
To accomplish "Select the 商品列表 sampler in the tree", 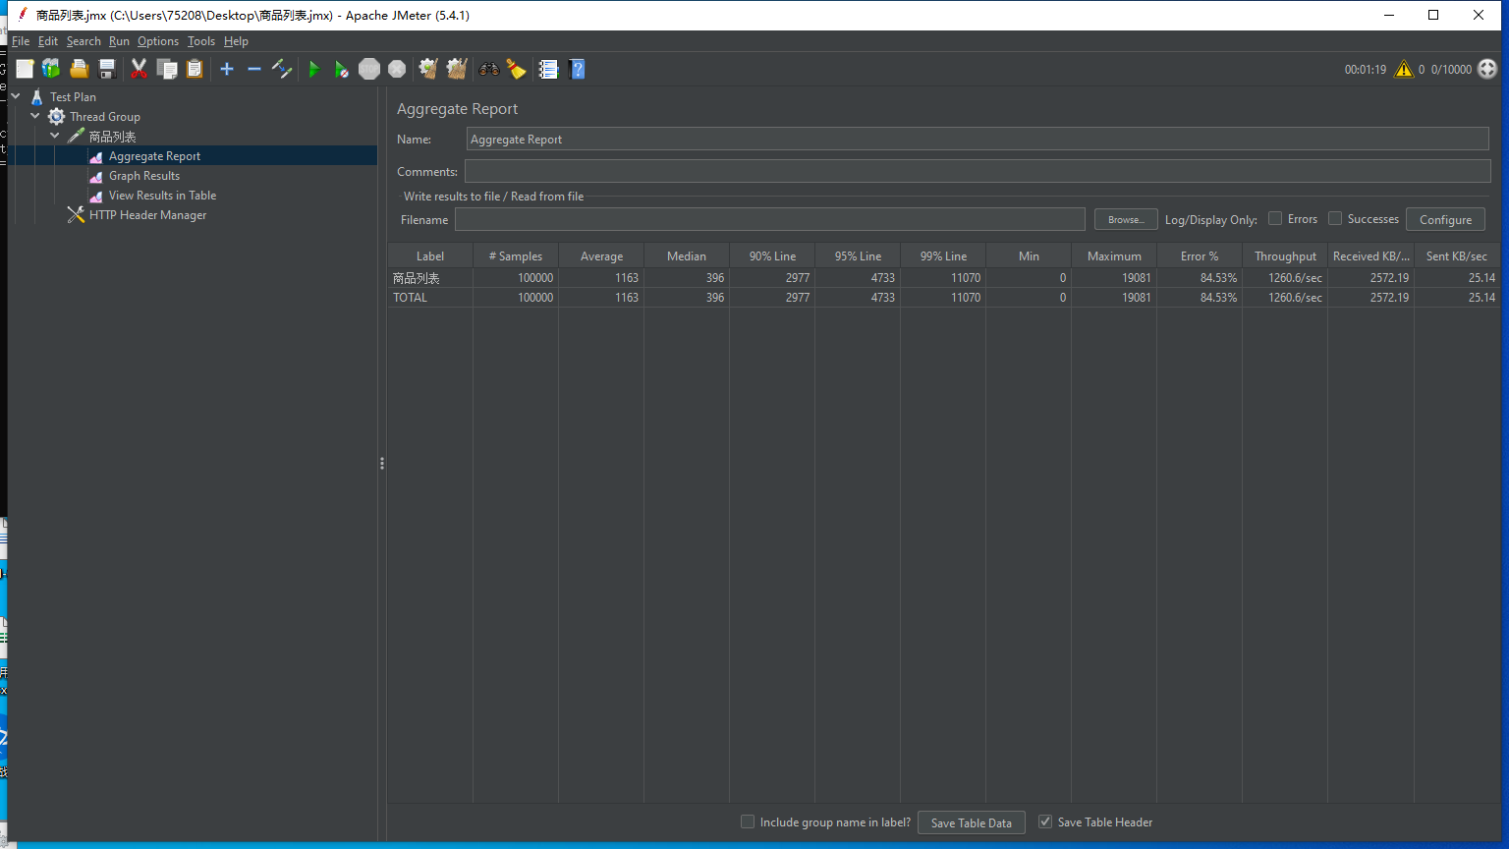I will 112,137.
